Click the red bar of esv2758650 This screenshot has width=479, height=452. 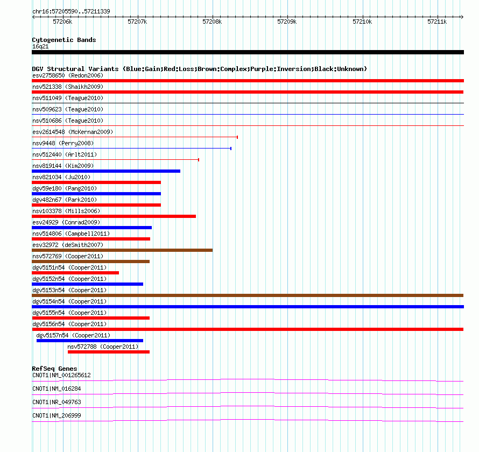click(248, 81)
